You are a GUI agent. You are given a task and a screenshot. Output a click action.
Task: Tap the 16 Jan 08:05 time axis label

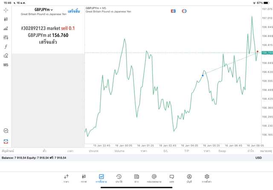pyautogui.click(x=255, y=145)
